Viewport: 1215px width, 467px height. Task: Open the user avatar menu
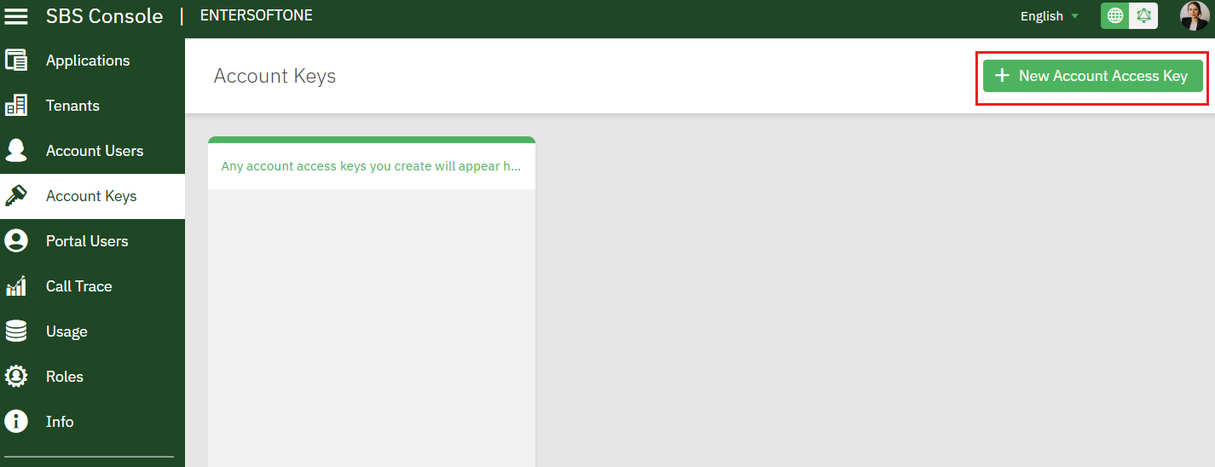tap(1194, 16)
